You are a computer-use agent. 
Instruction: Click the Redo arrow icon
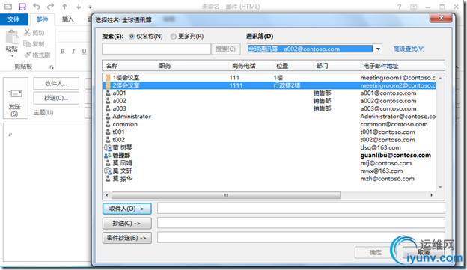51,6
